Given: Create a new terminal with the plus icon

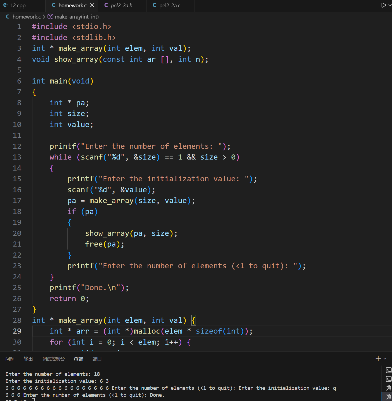Looking at the screenshot, I should pyautogui.click(x=378, y=358).
